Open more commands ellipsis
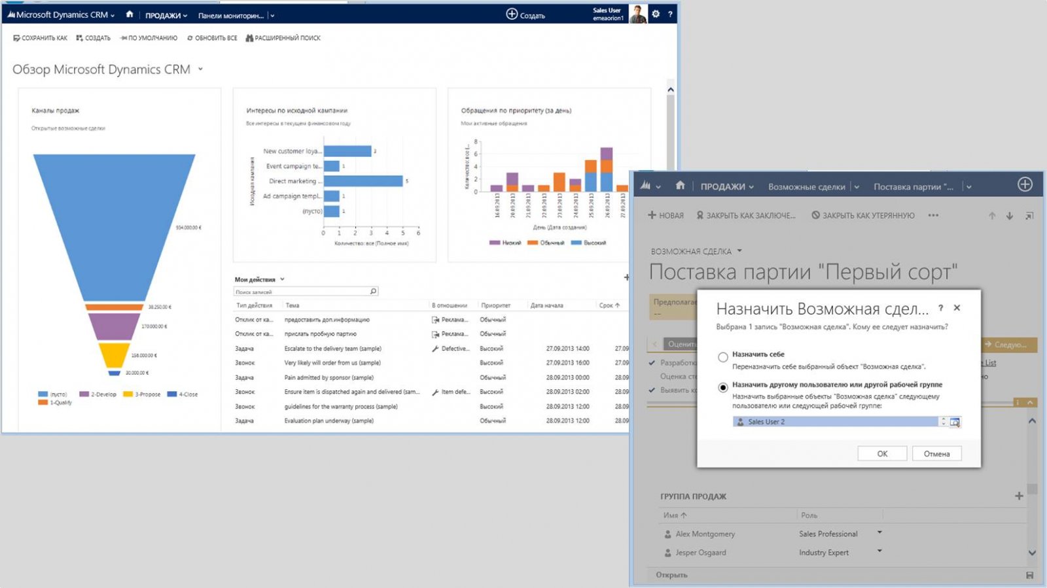 click(933, 215)
